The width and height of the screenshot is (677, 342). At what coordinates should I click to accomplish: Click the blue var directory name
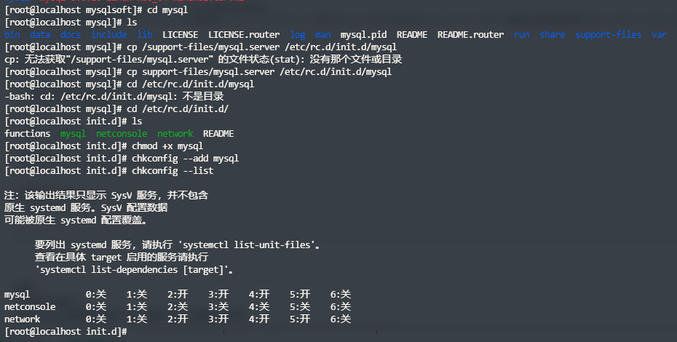point(659,35)
